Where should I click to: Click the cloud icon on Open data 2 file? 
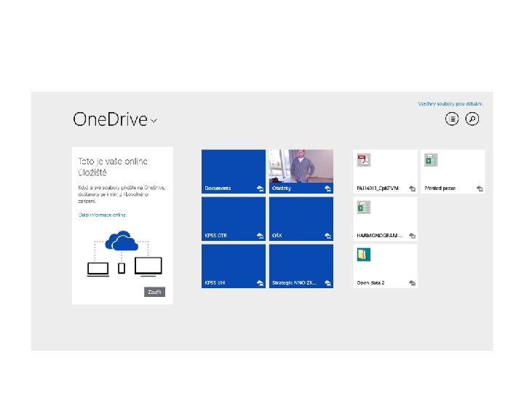[x=413, y=283]
